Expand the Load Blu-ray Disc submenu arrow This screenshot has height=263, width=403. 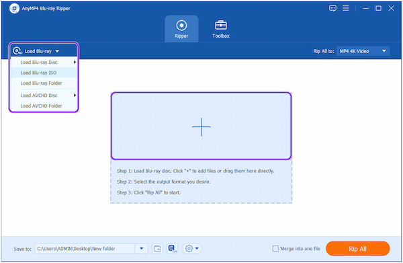[x=75, y=63]
